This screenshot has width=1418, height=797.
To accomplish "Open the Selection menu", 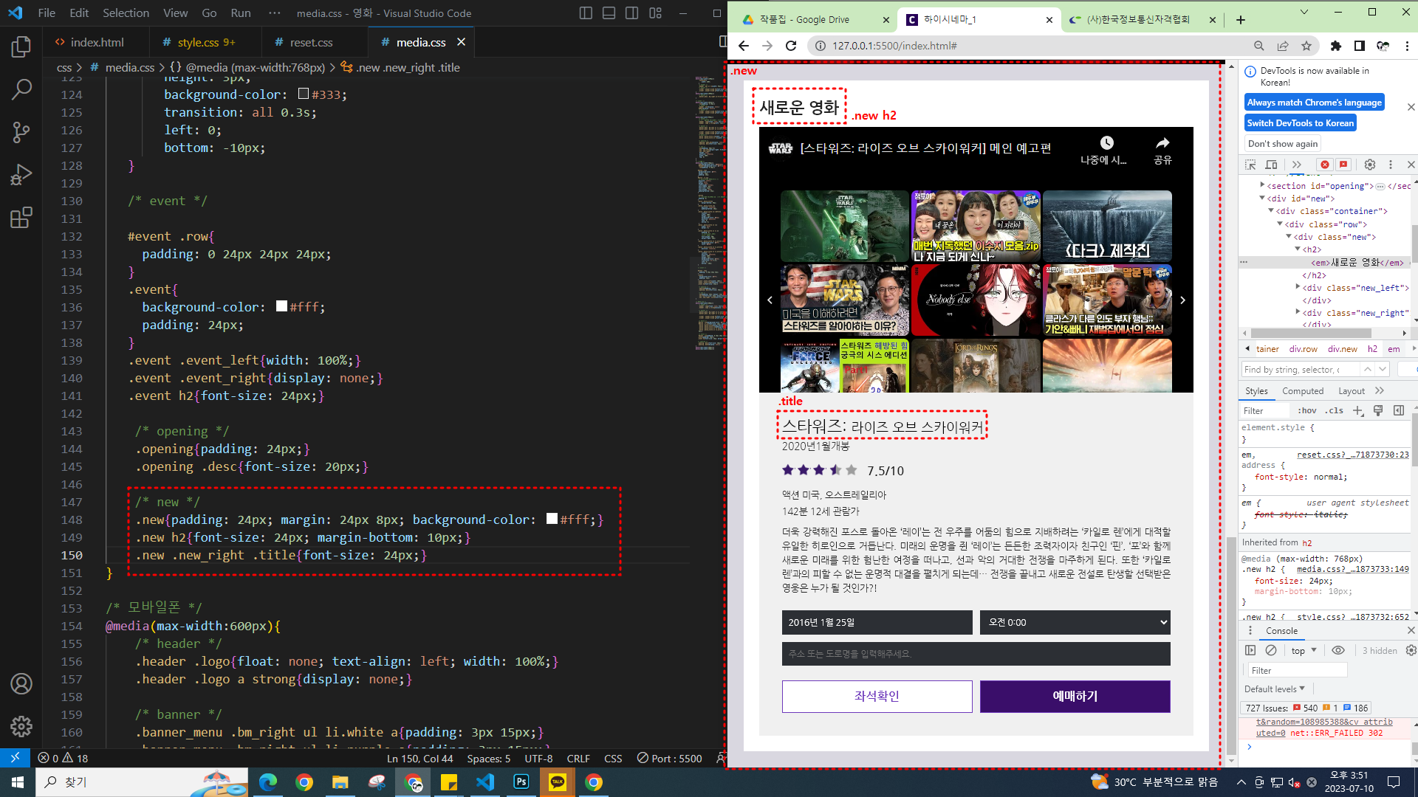I will point(126,13).
